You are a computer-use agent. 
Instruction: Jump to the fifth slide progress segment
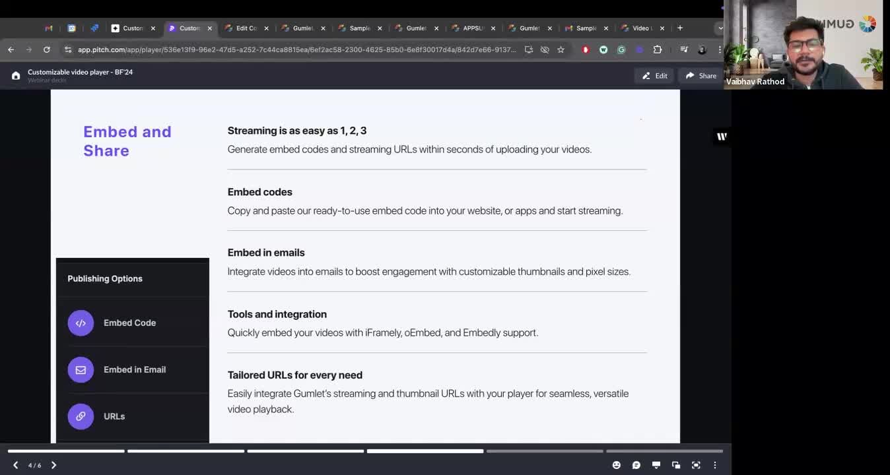(x=545, y=451)
